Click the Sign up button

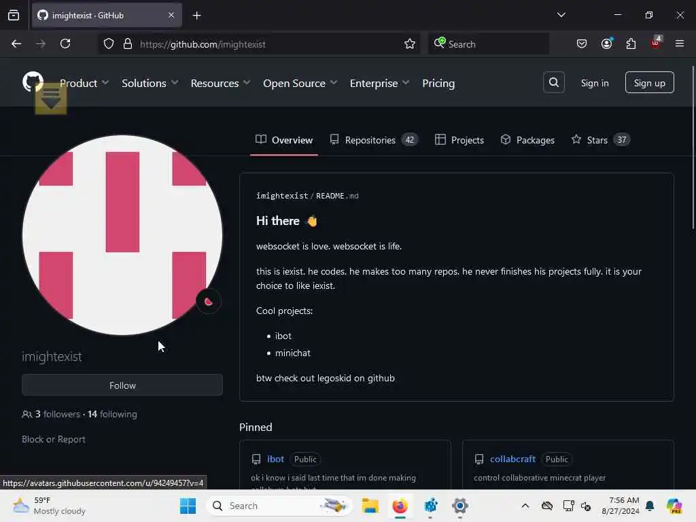click(x=649, y=82)
